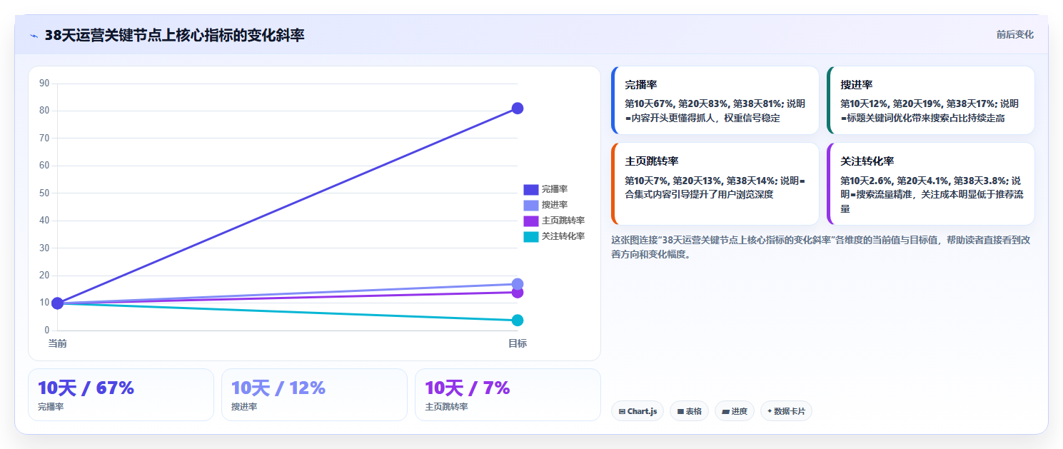Viewport: 1063px width, 449px height.
Task: Click the icon inside the 进度 chip
Action: (x=725, y=412)
